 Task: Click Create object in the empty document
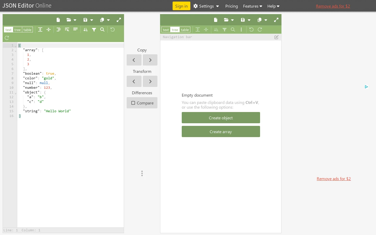[221, 118]
